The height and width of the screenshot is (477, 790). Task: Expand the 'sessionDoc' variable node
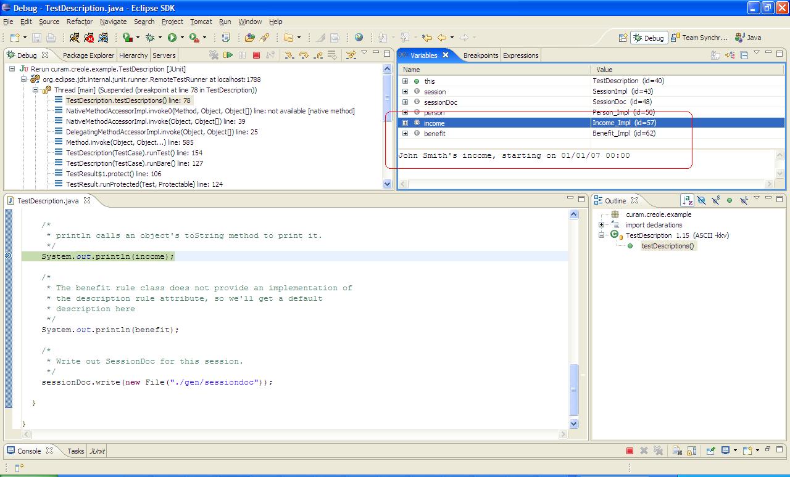pos(405,102)
